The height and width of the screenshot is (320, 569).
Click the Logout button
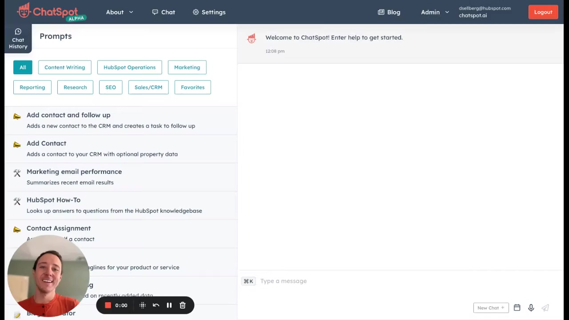543,12
